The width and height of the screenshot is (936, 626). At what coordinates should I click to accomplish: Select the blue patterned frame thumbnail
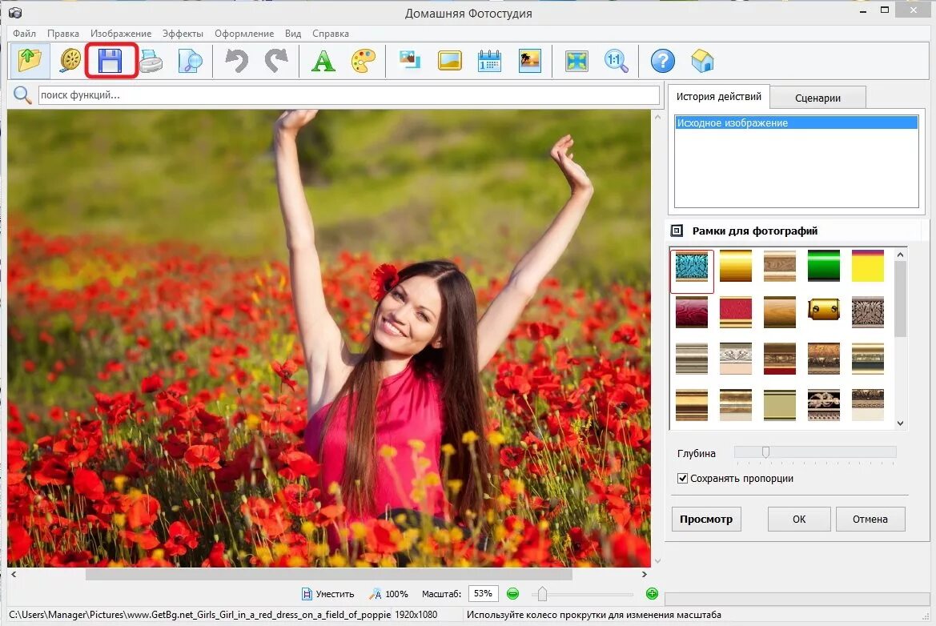coord(692,266)
